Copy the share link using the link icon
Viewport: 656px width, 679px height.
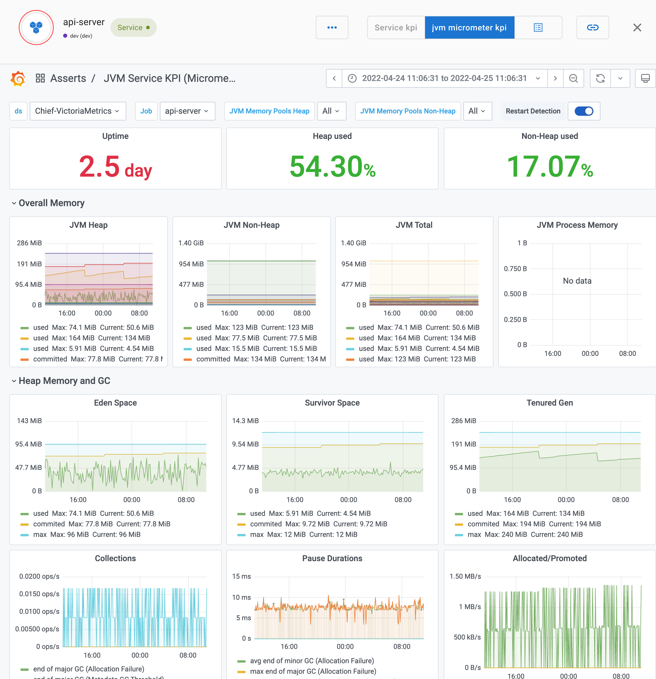point(593,27)
